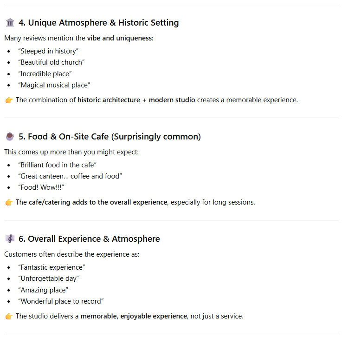
Task: Click the 'Overall Experience & Atmosphere' heading
Action: [89, 239]
